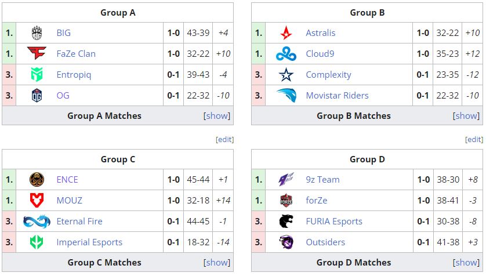The width and height of the screenshot is (486, 276).
Task: Open the Complexity team page link
Action: (328, 75)
